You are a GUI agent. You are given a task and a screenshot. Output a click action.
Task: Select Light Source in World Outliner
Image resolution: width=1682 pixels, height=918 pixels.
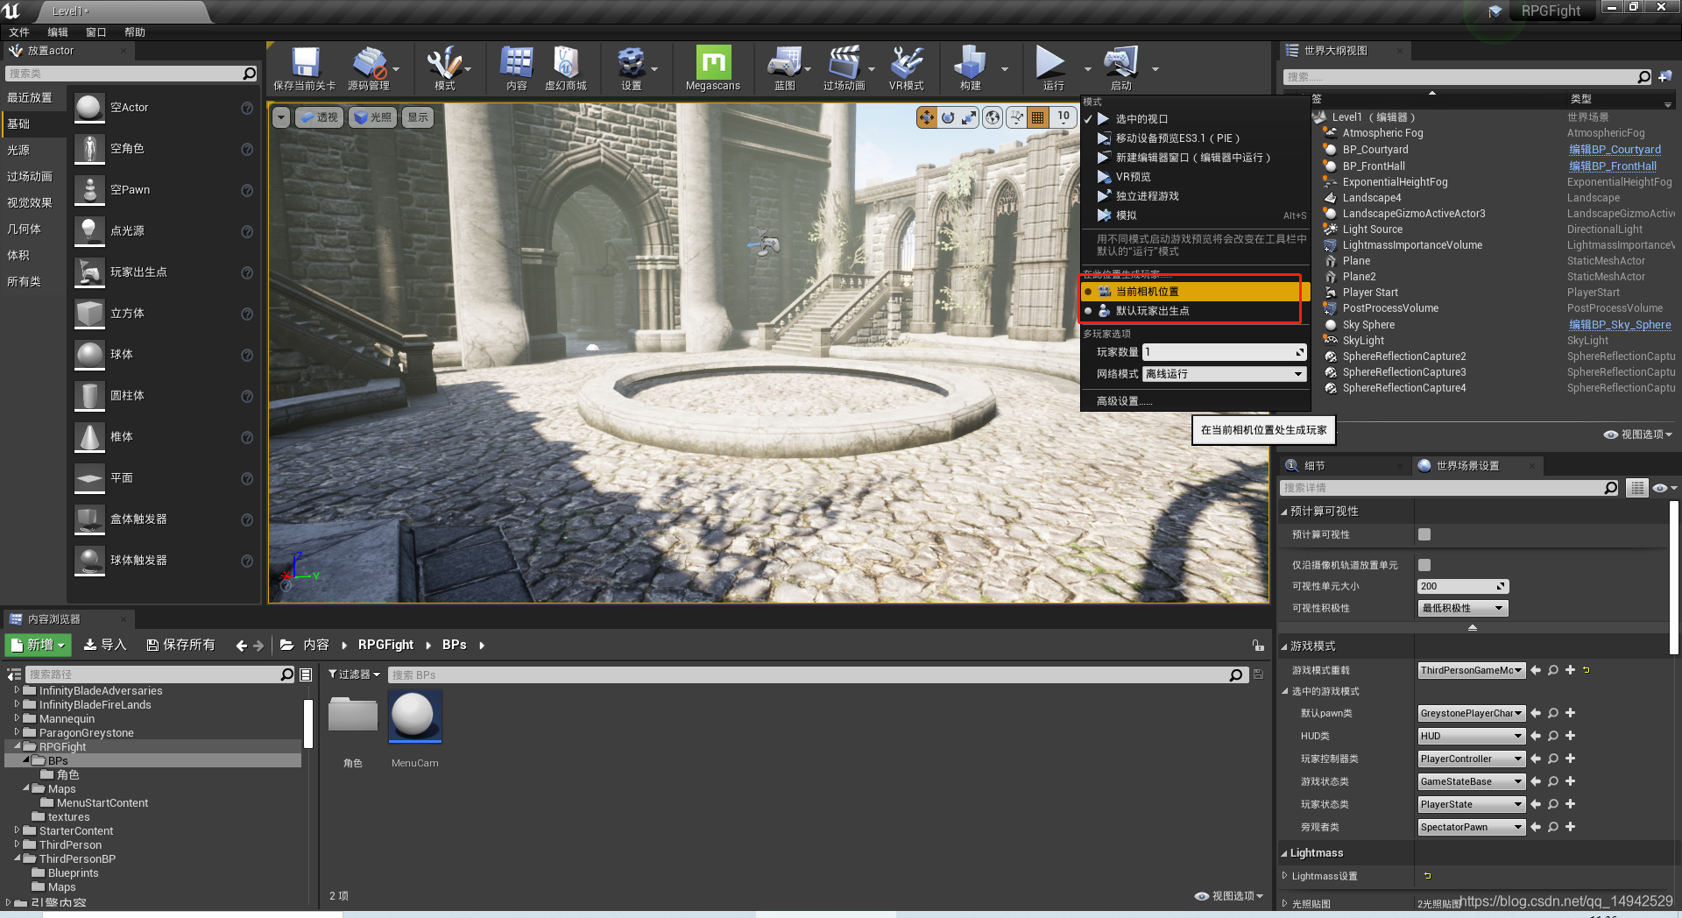[1372, 229]
